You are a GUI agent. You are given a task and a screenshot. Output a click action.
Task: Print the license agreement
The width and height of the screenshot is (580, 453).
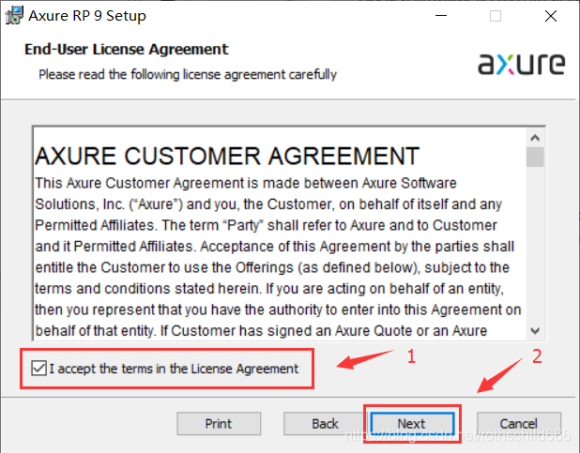click(219, 424)
